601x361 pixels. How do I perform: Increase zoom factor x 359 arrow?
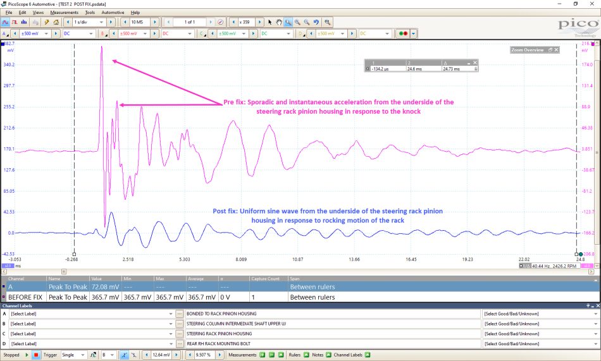click(259, 22)
